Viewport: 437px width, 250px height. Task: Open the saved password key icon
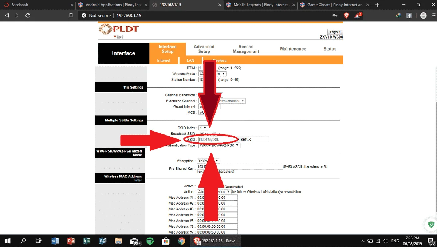click(x=335, y=16)
